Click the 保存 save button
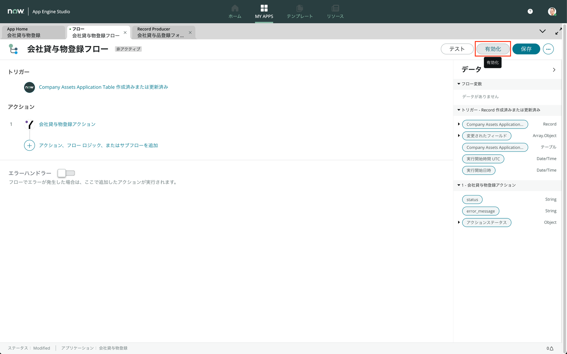This screenshot has width=567, height=354. tap(526, 49)
